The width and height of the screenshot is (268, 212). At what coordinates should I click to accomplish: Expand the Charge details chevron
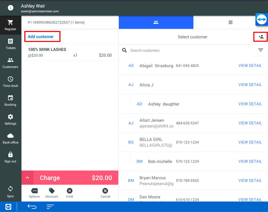click(x=27, y=178)
